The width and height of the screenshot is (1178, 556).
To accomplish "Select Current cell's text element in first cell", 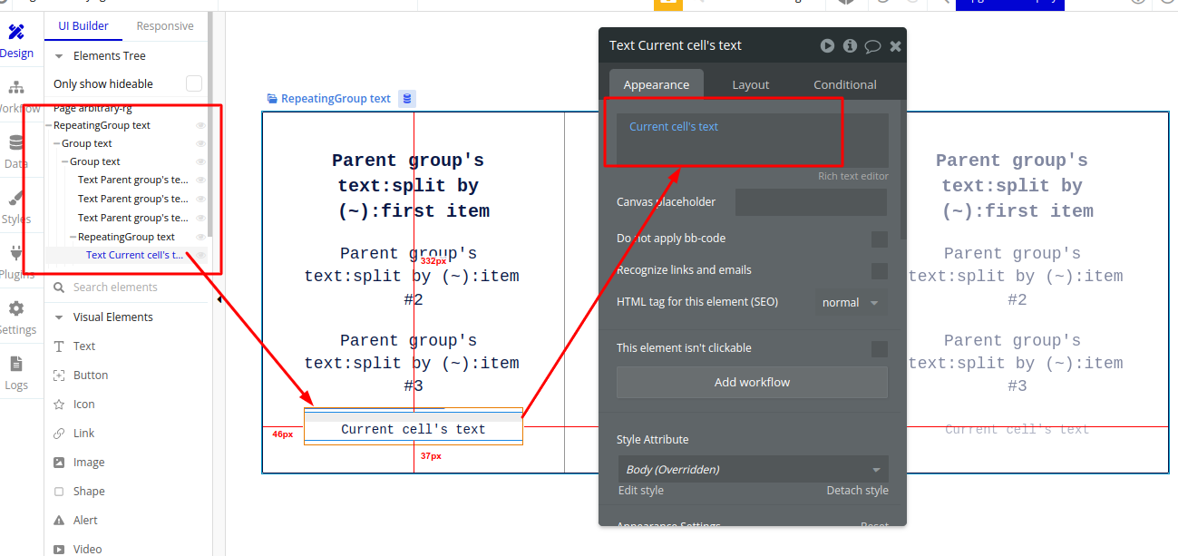I will coord(414,430).
